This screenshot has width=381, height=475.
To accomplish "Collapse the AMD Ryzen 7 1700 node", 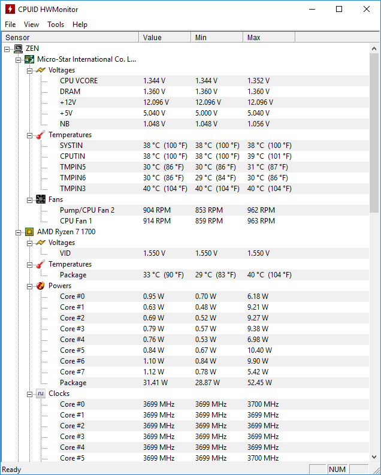I will [x=18, y=232].
